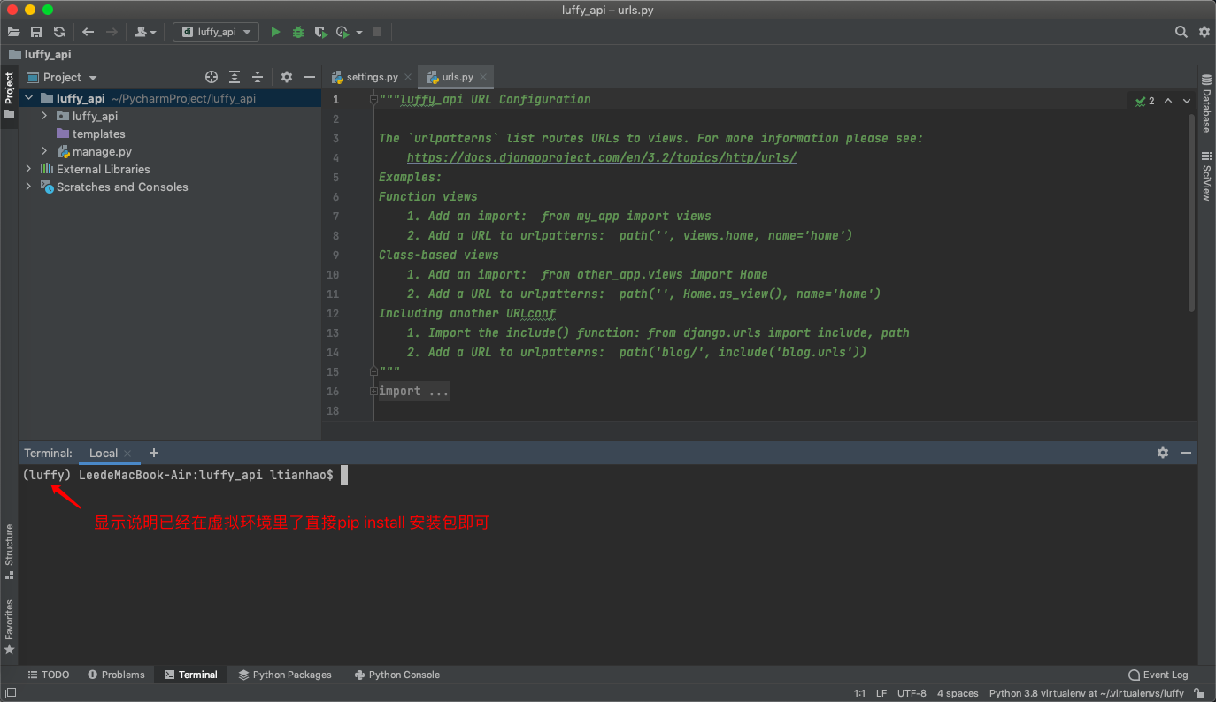Click into the terminal command prompt

344,476
